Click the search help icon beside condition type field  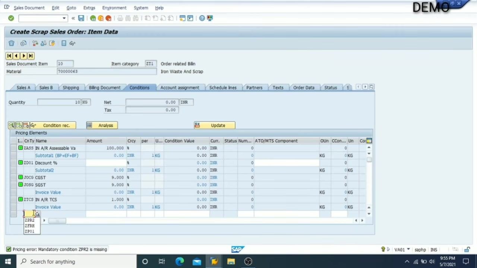coord(37,214)
